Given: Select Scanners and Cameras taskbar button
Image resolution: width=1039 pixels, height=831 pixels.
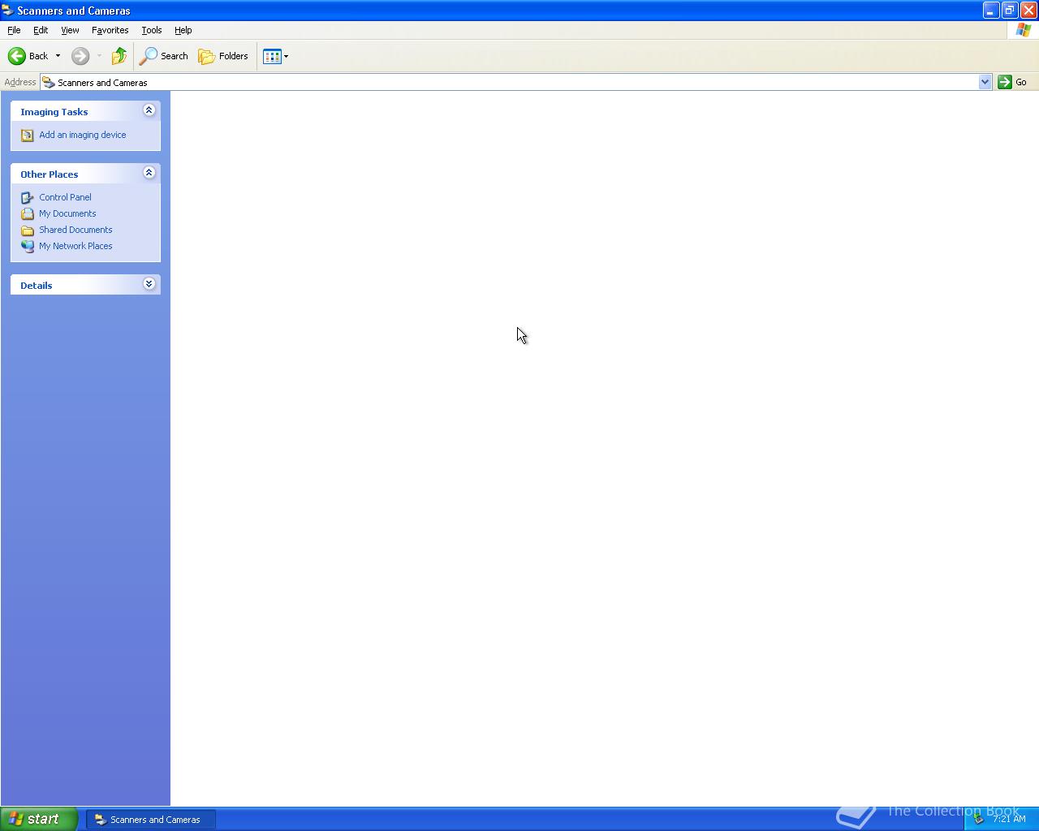Looking at the screenshot, I should (x=151, y=820).
